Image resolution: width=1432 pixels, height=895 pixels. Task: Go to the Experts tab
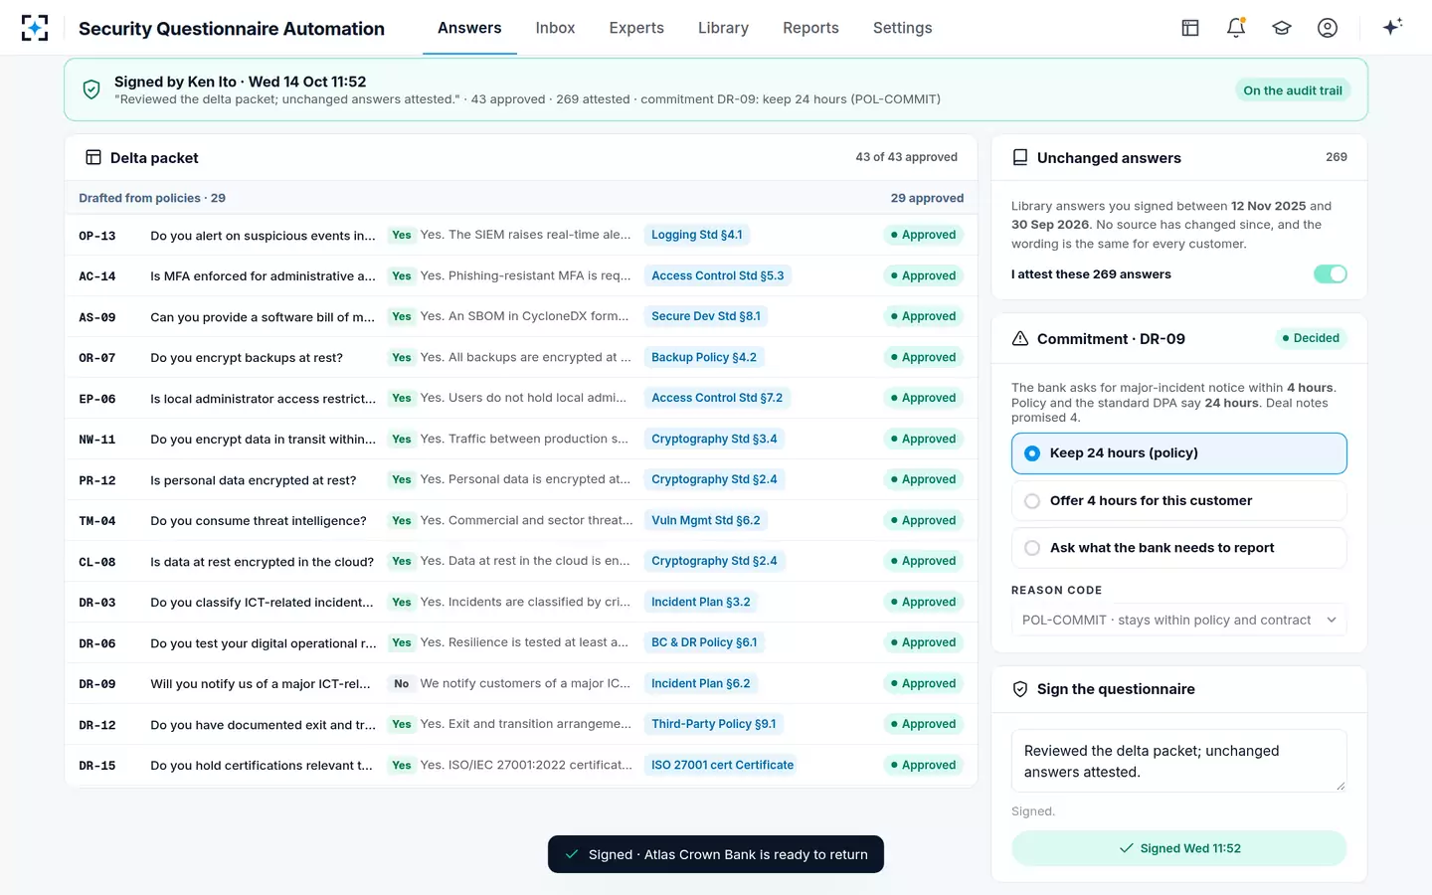pos(636,28)
